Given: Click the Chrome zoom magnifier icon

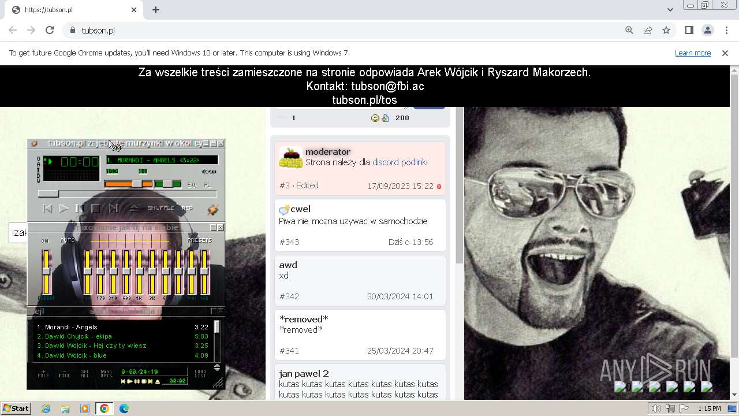Looking at the screenshot, I should [629, 30].
